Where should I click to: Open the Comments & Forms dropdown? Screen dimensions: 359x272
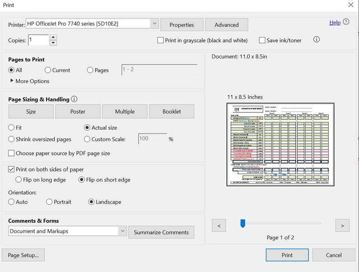pos(123,231)
